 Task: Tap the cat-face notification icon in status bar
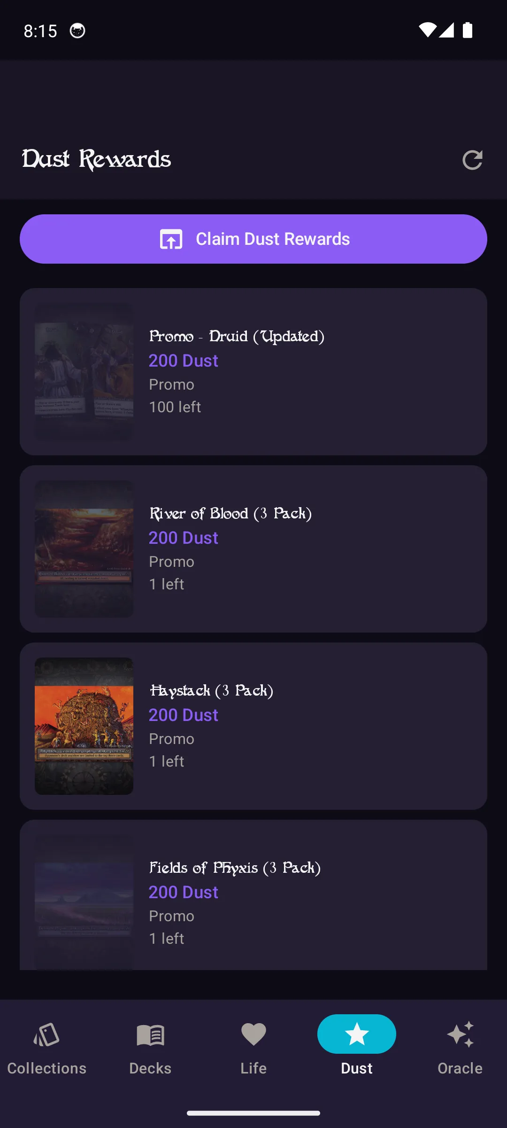77,31
